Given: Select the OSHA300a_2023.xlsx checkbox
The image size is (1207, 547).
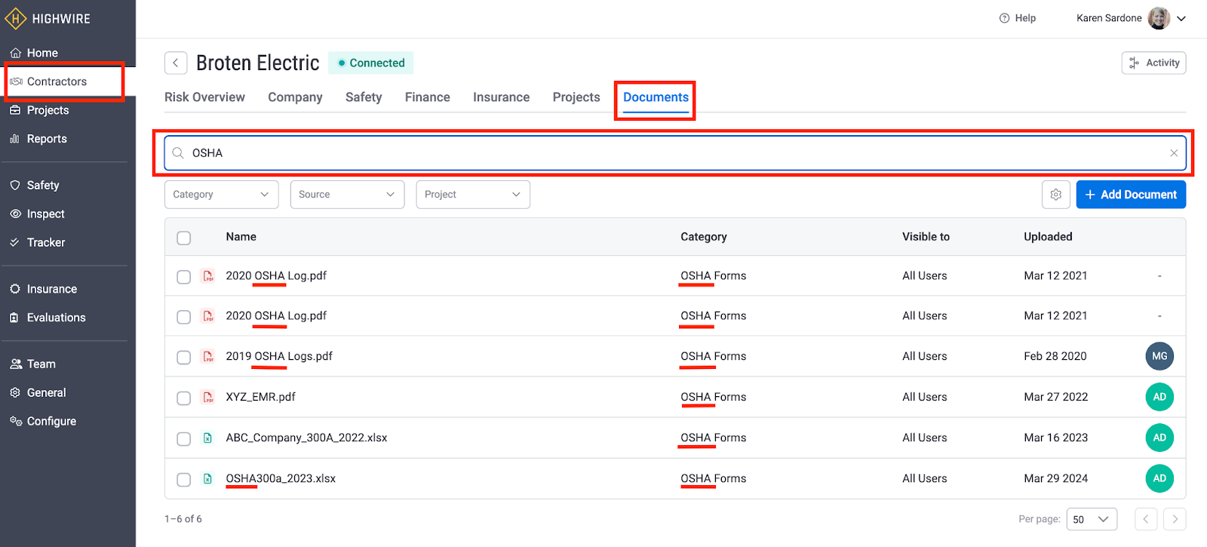Looking at the screenshot, I should (x=183, y=480).
